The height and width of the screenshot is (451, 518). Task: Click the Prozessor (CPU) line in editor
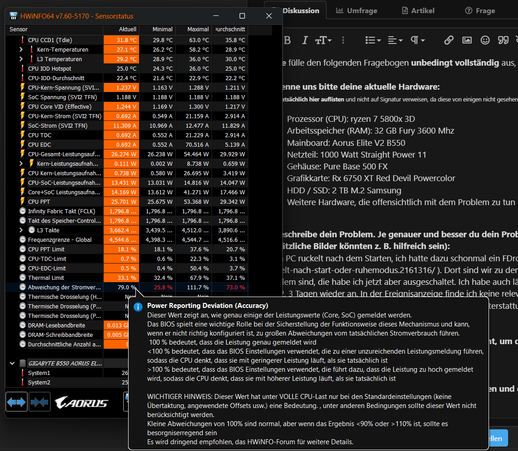[x=351, y=119]
